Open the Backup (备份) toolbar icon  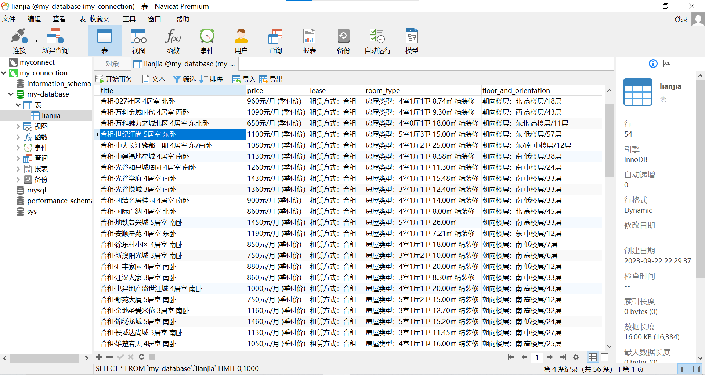click(344, 41)
